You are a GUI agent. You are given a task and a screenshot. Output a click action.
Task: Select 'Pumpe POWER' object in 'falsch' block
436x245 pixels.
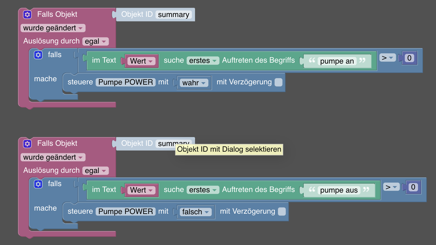click(x=126, y=212)
